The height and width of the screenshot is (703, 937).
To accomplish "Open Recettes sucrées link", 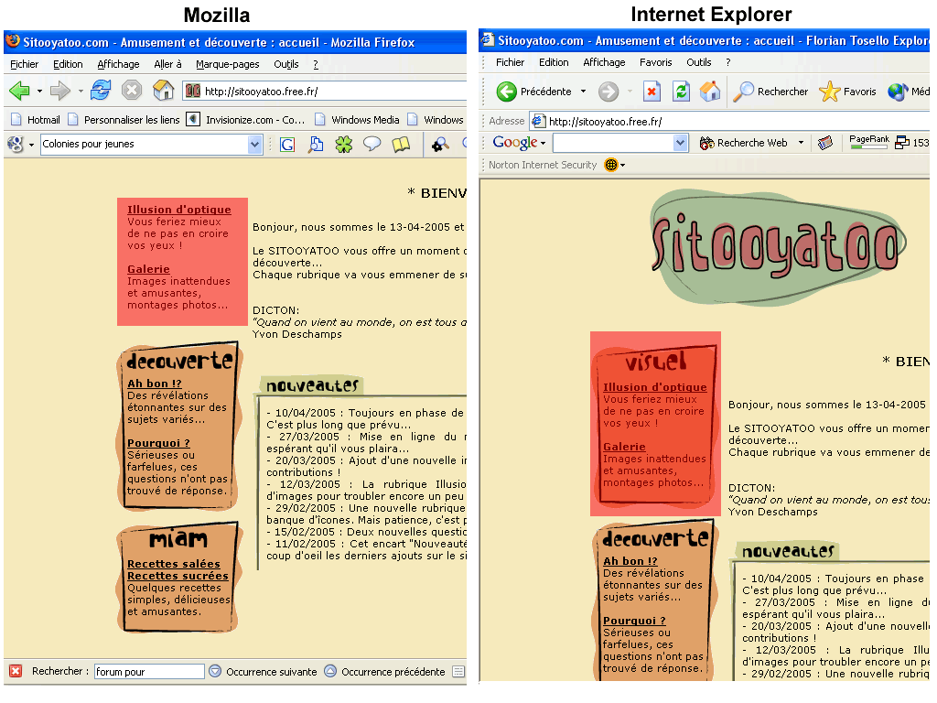I will 178,576.
